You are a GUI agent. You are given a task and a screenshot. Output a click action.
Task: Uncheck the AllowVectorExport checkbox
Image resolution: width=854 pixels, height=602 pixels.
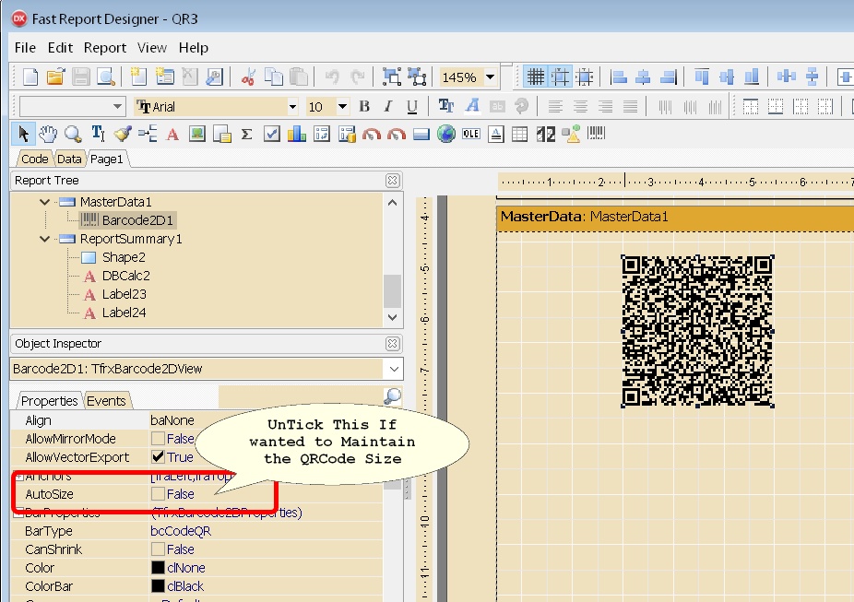click(159, 457)
